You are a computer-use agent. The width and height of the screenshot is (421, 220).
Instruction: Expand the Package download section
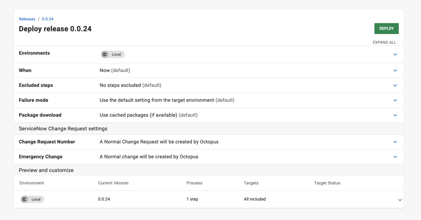(395, 115)
